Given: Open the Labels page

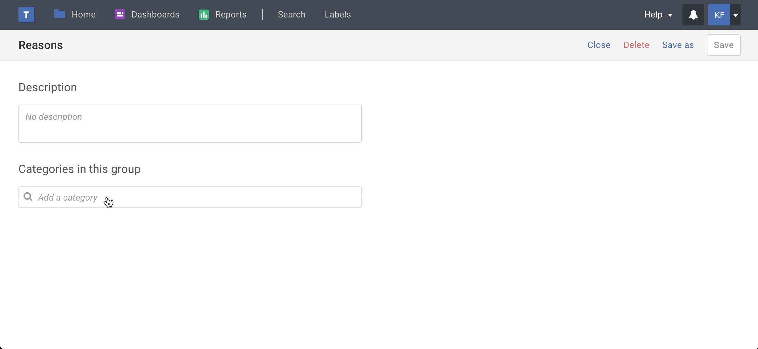Looking at the screenshot, I should click(x=338, y=15).
